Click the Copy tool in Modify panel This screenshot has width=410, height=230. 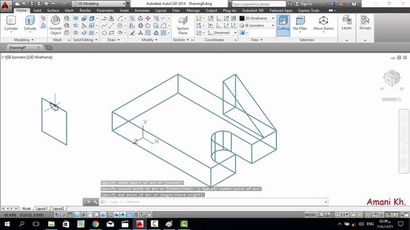(x=156, y=19)
